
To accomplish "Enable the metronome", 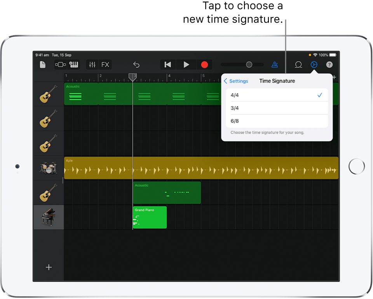I will point(275,65).
